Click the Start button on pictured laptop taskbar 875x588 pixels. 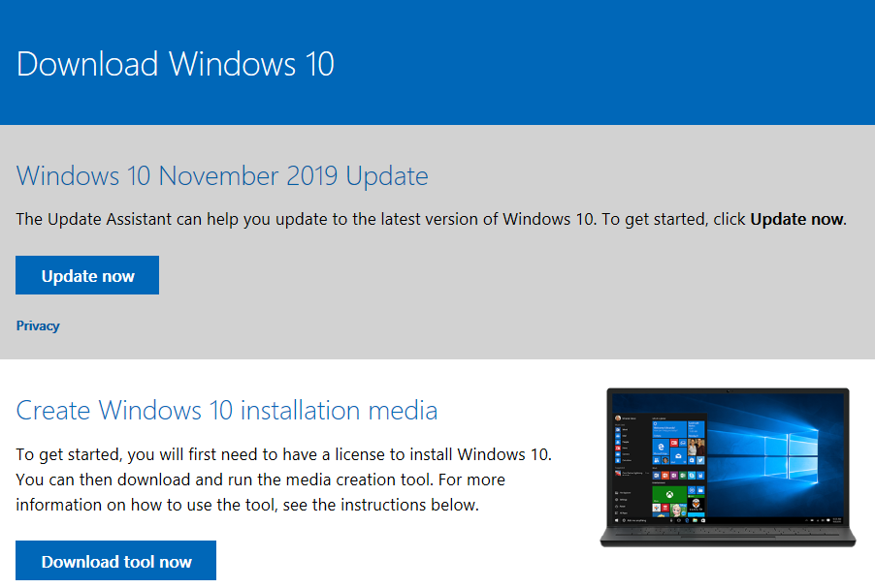pos(617,520)
